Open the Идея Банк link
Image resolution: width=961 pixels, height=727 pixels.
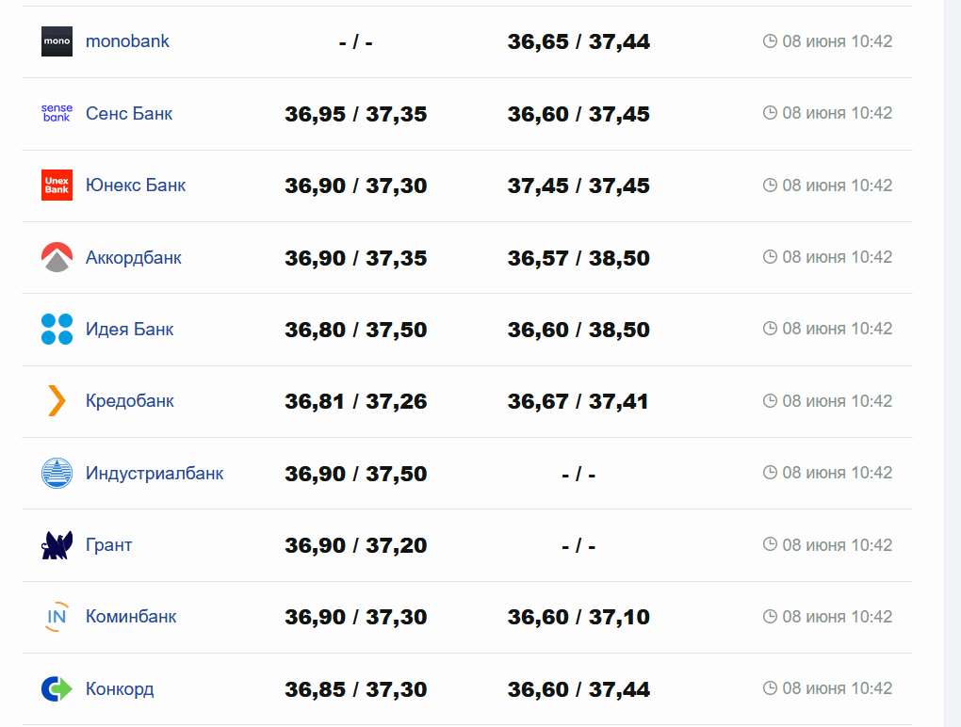pos(130,330)
